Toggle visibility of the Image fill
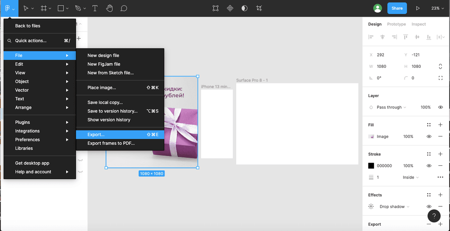 [x=429, y=137]
